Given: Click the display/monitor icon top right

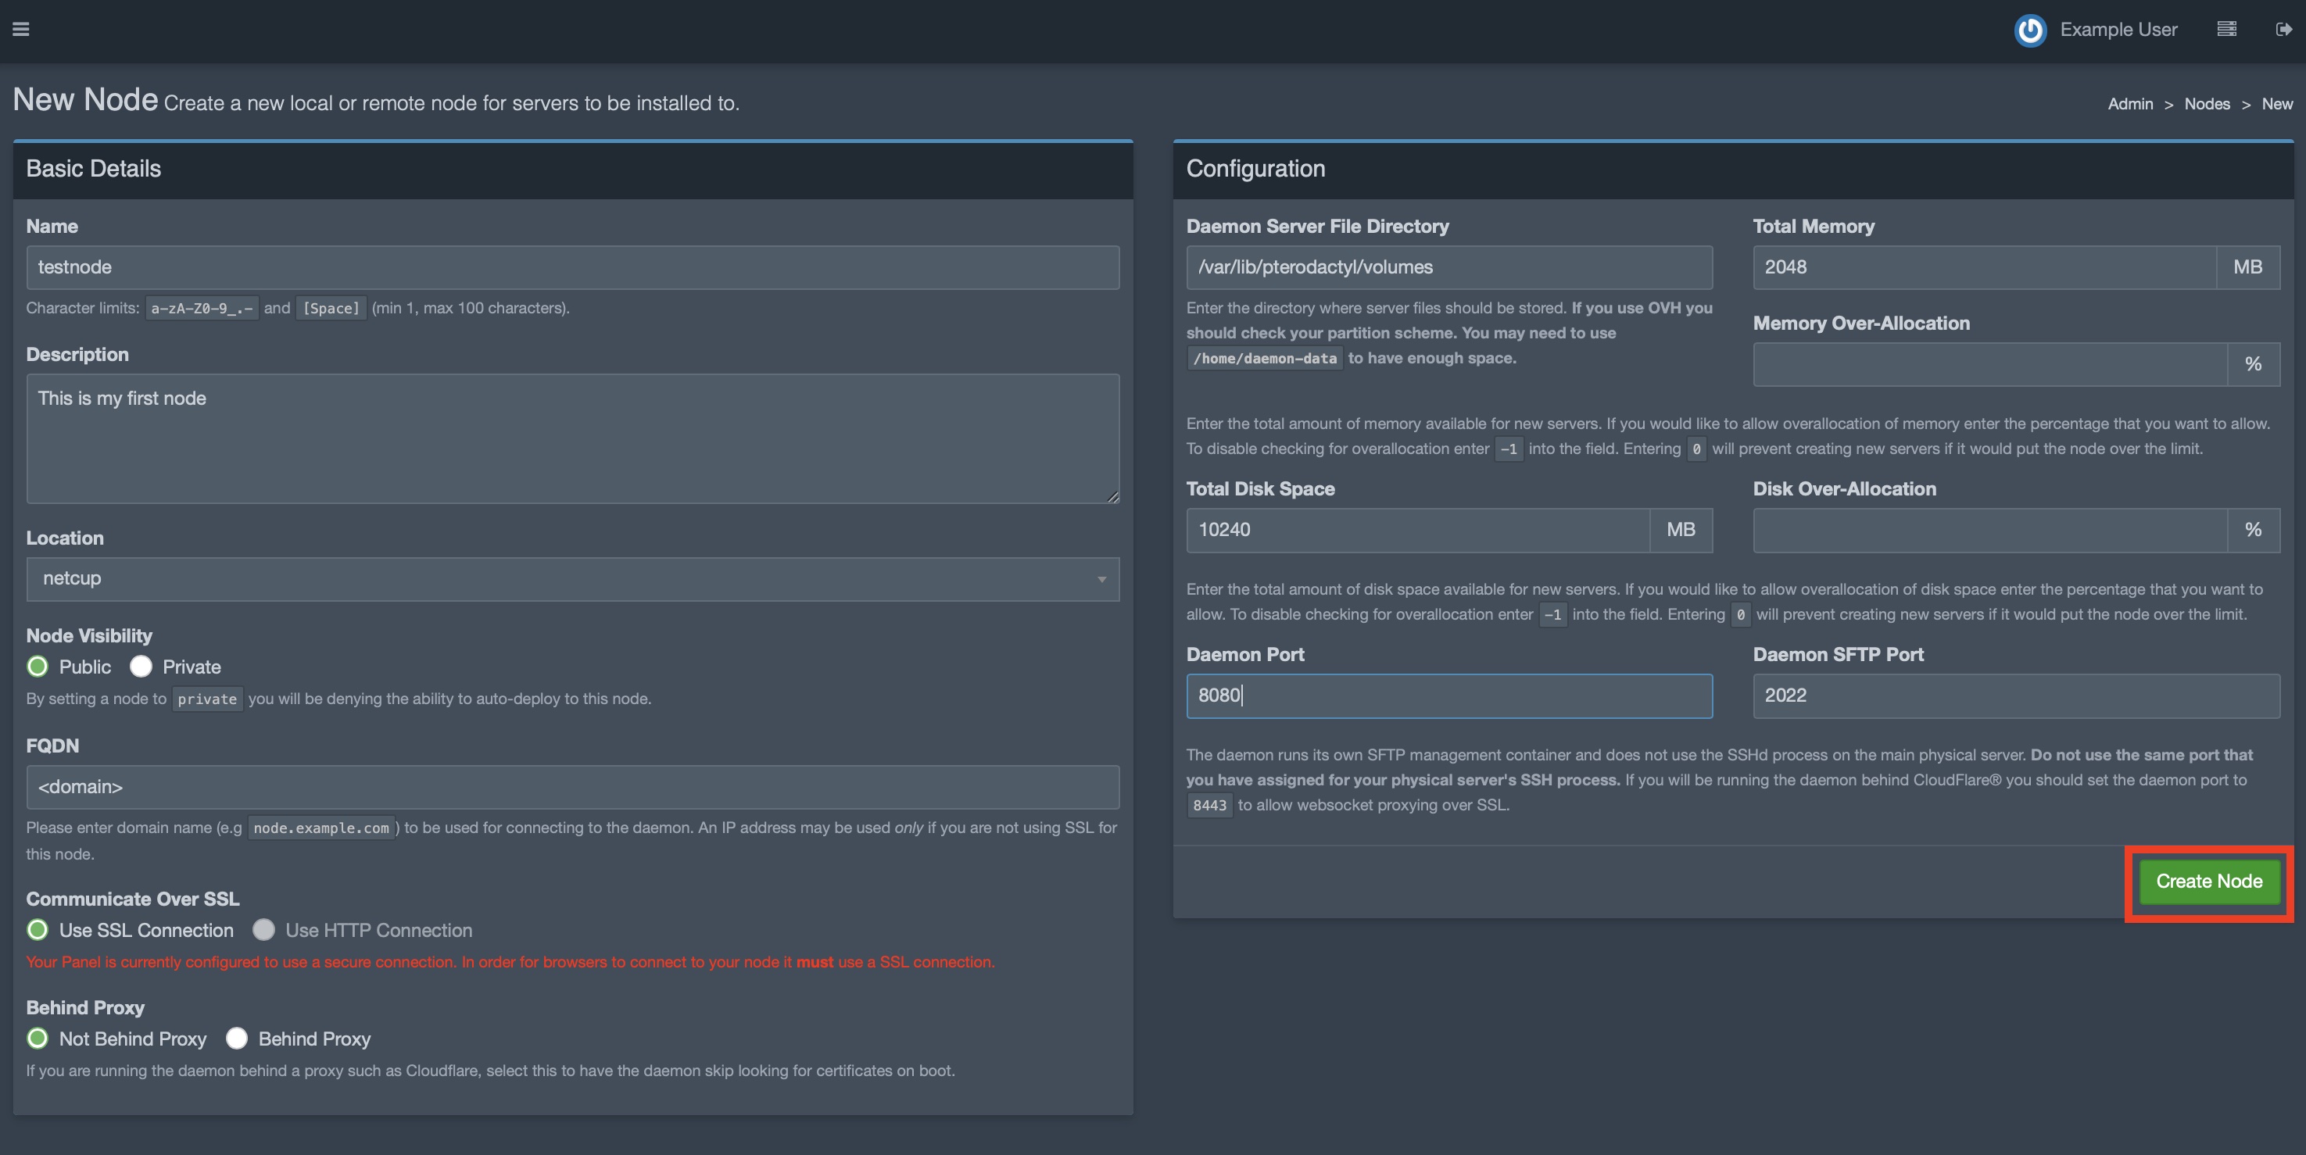Looking at the screenshot, I should pos(2225,30).
